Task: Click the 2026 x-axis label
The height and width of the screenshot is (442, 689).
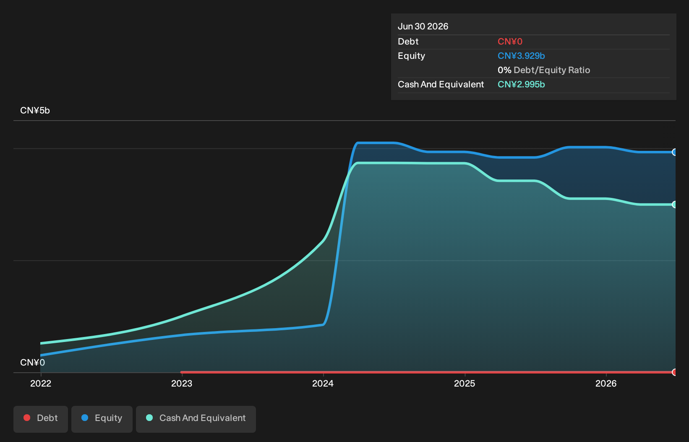Action: coord(606,383)
